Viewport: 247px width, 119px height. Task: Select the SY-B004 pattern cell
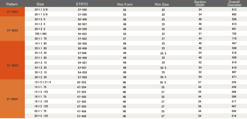pos(12,99)
